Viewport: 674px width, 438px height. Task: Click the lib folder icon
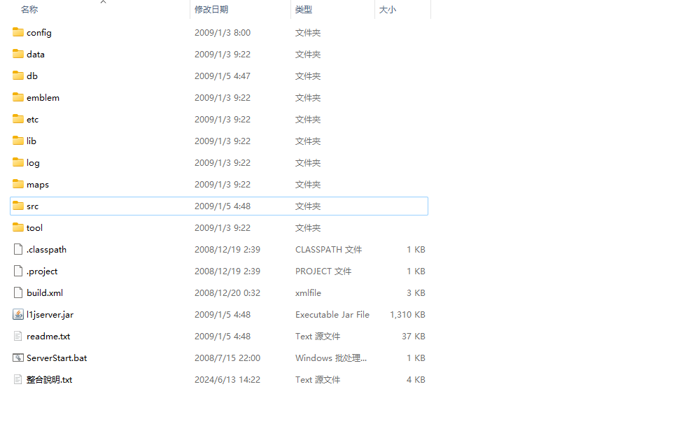point(18,141)
